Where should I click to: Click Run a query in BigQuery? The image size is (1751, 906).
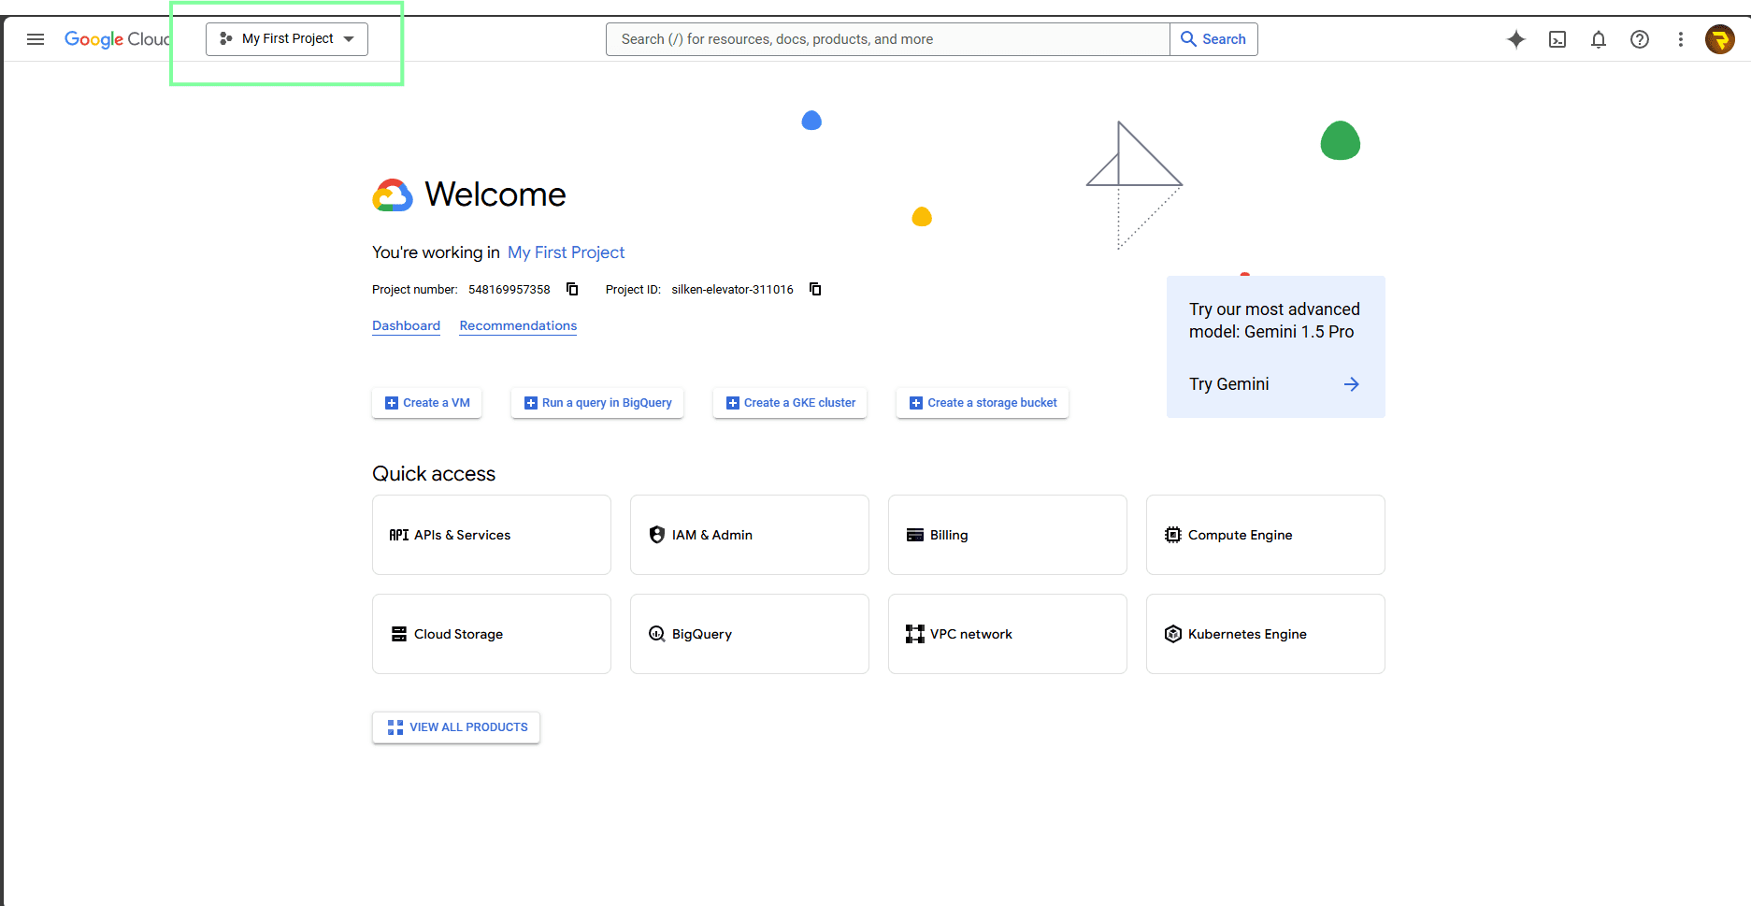tap(597, 403)
